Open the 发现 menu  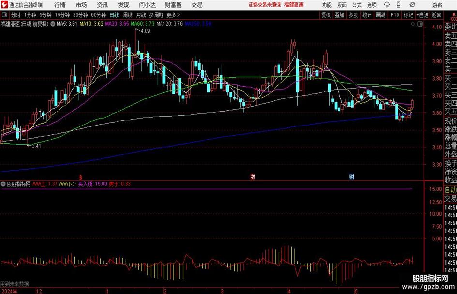(124, 5)
